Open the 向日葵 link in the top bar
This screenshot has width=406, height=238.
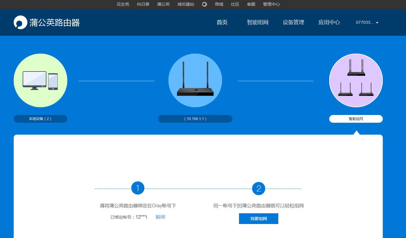(143, 4)
